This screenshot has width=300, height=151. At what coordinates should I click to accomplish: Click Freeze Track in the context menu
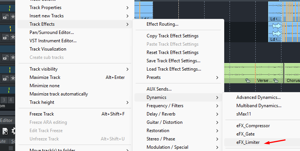(x=42, y=114)
